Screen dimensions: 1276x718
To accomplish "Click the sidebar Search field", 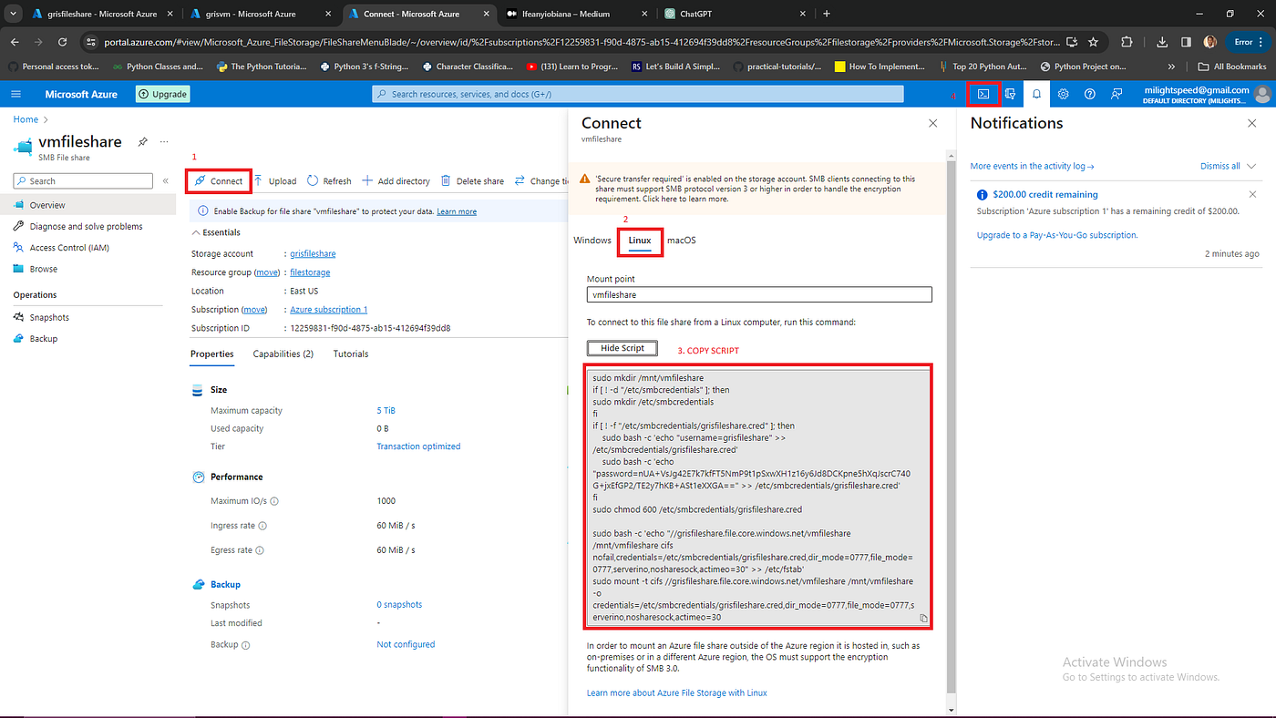I will (83, 181).
